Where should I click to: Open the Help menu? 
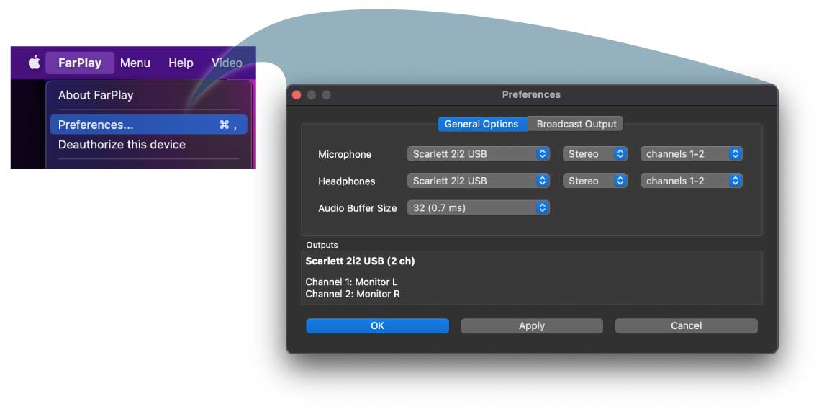point(181,63)
